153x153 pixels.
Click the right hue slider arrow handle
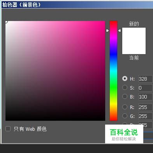pyautogui.click(x=120, y=30)
